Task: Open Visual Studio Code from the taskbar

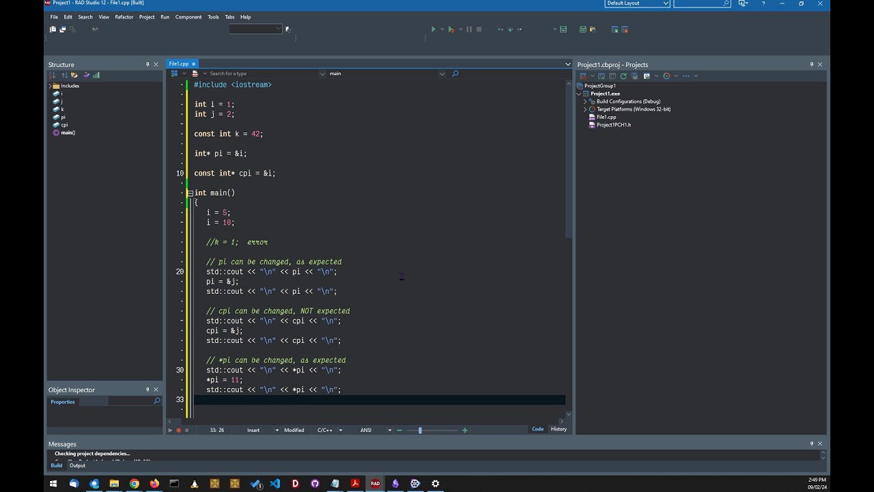Action: 274,483
